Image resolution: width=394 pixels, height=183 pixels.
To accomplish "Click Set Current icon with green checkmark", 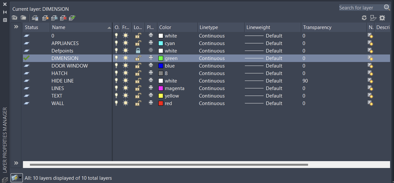I will [x=72, y=18].
